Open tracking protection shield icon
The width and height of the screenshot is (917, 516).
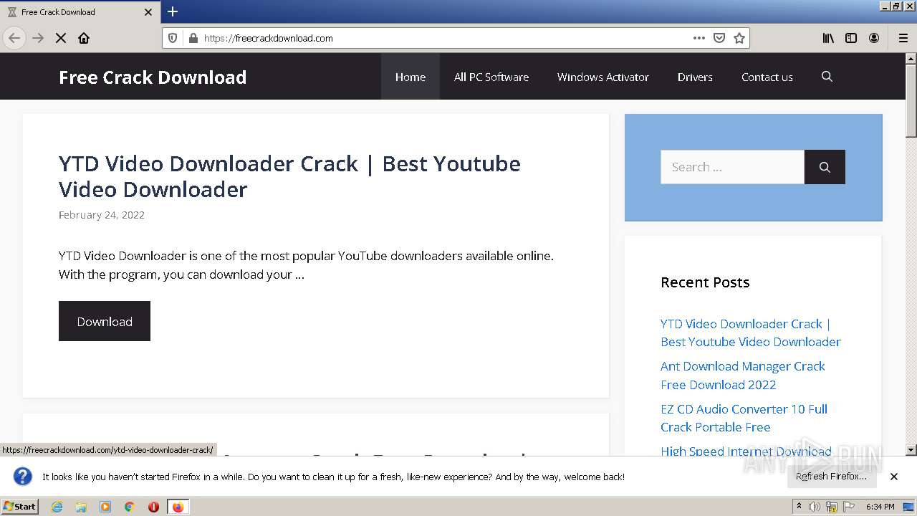173,38
